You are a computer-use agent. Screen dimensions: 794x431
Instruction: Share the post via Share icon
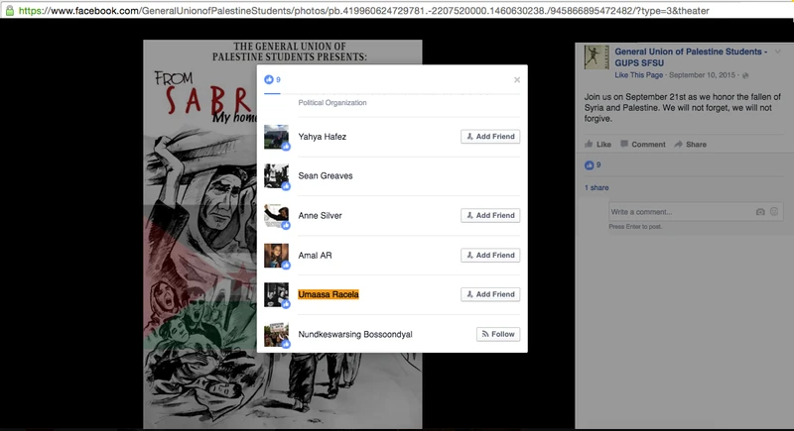click(690, 145)
